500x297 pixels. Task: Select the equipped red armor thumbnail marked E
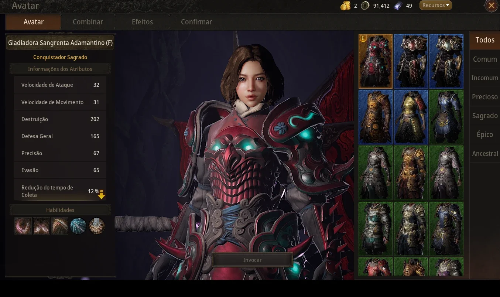point(376,61)
